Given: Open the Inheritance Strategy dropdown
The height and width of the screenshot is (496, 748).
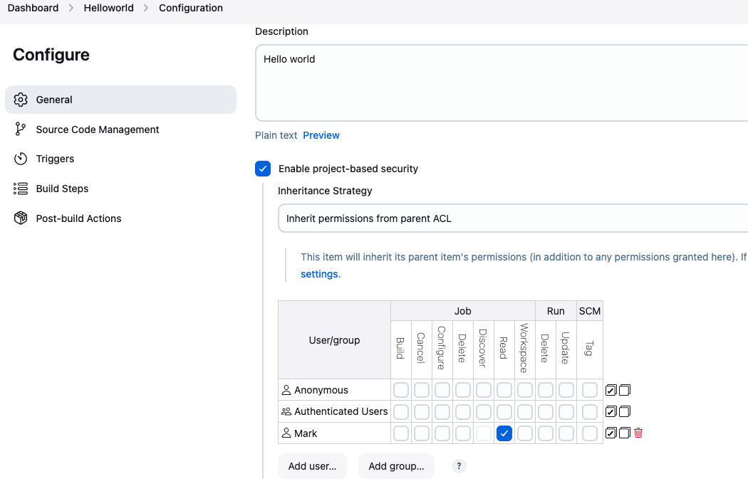Looking at the screenshot, I should (x=513, y=218).
